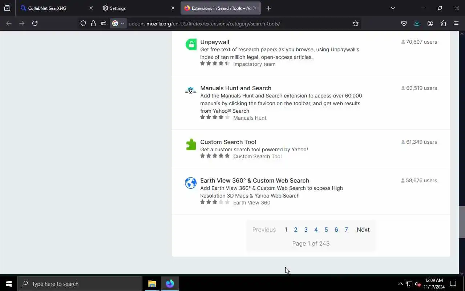465x291 pixels.
Task: Click Firefox icon in taskbar
Action: pos(170,284)
